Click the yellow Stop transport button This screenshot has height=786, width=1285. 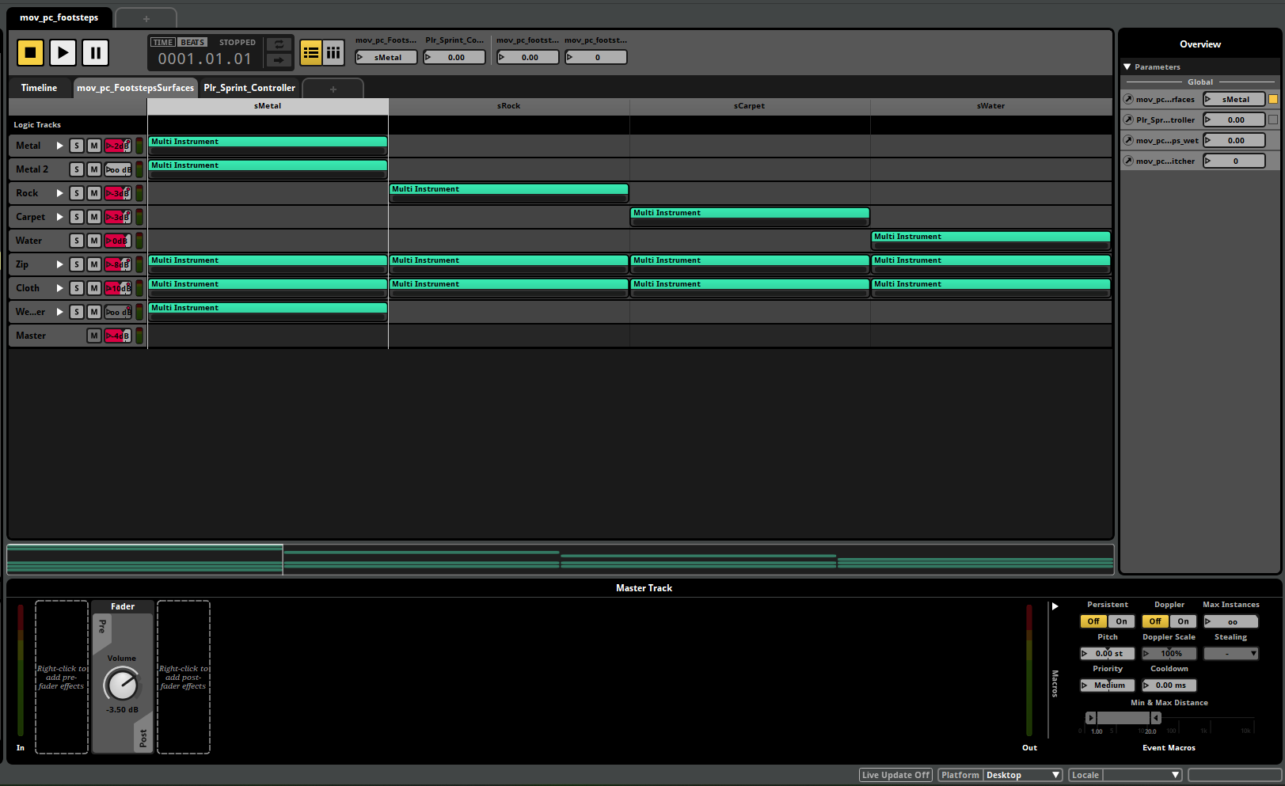click(31, 53)
